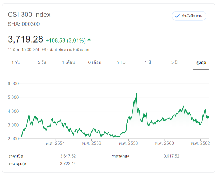
Task: Open the YTD chart range
Action: coord(121,62)
